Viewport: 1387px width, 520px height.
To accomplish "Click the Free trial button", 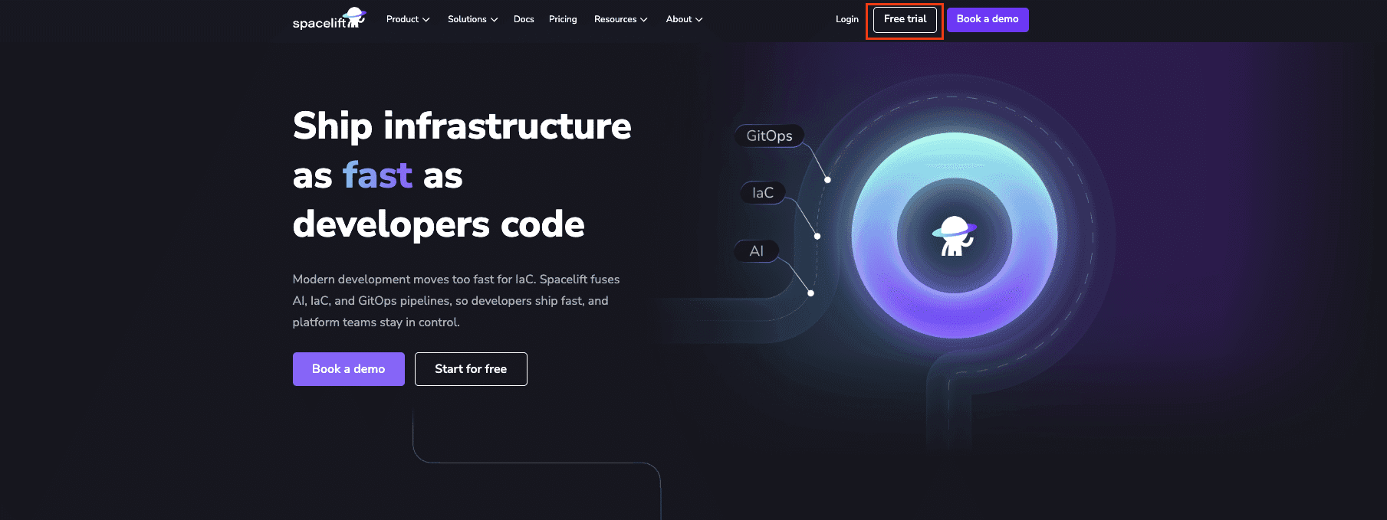I will 905,19.
